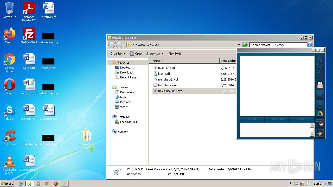Click the Explorer back navigation arrow

coord(112,45)
